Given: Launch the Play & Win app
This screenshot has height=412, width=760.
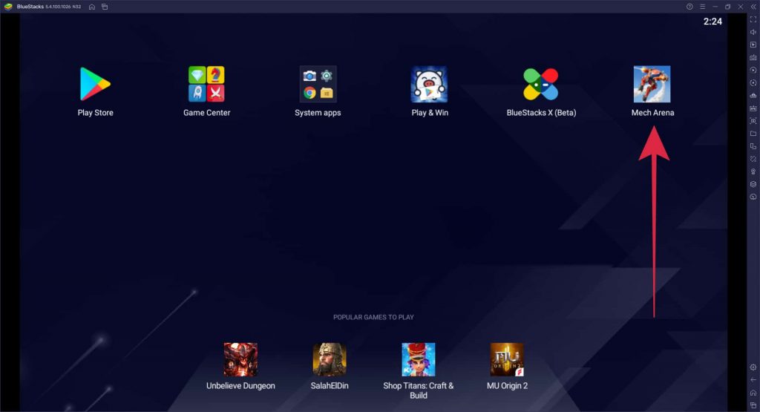Looking at the screenshot, I should [430, 85].
